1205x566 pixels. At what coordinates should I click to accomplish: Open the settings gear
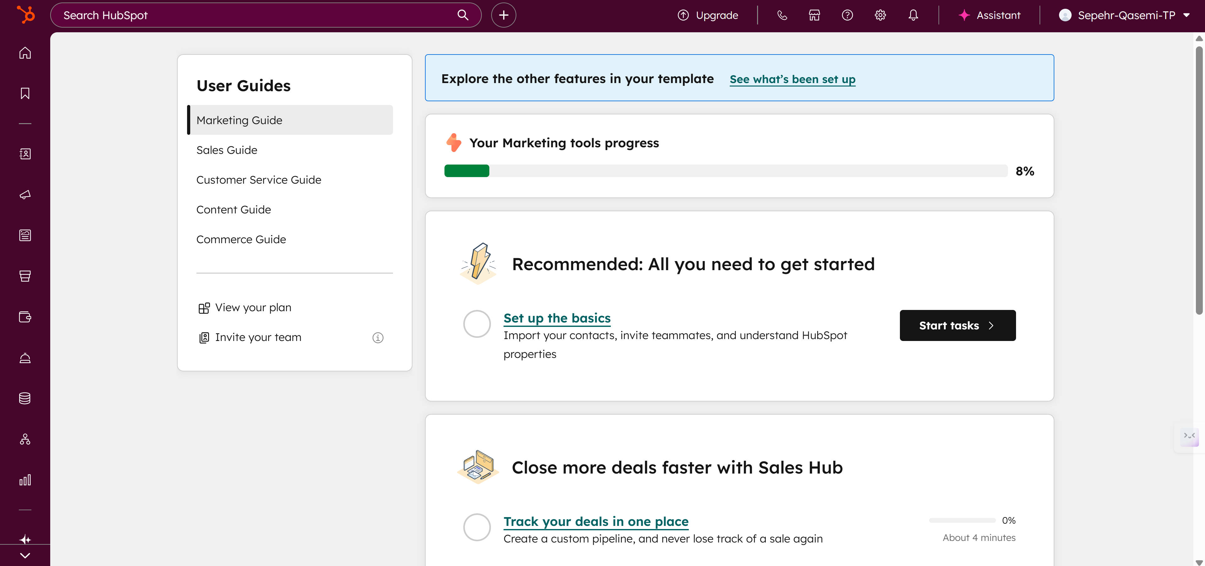pos(880,14)
